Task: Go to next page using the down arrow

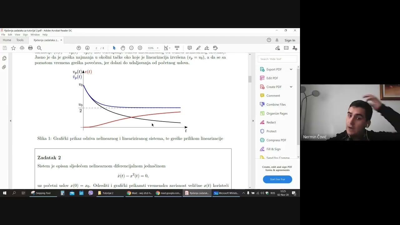Action: [x=87, y=48]
